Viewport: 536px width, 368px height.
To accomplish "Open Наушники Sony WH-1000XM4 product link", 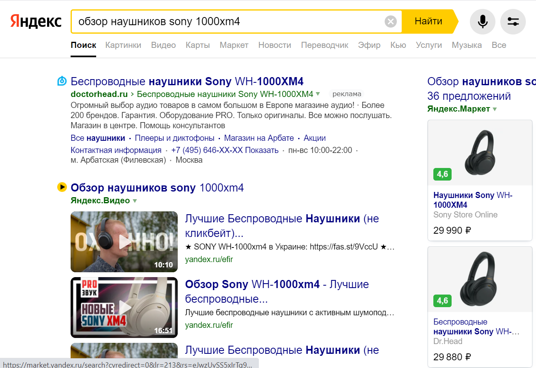I will (473, 200).
